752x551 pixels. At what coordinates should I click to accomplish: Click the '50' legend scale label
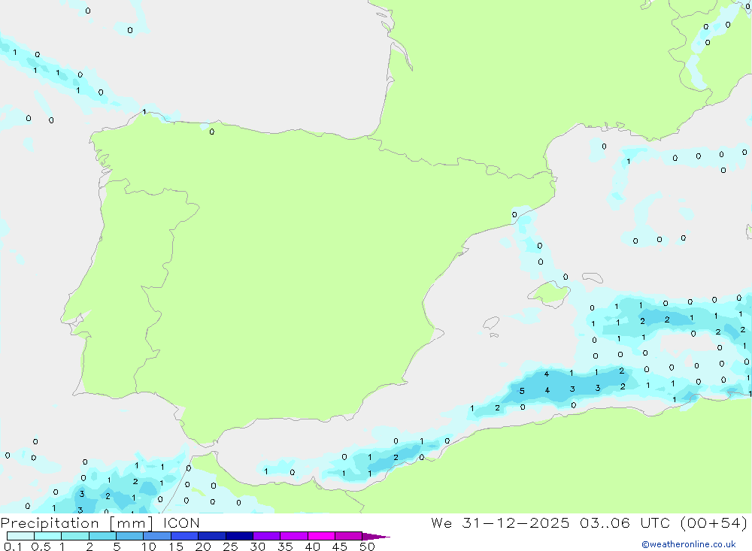368,546
